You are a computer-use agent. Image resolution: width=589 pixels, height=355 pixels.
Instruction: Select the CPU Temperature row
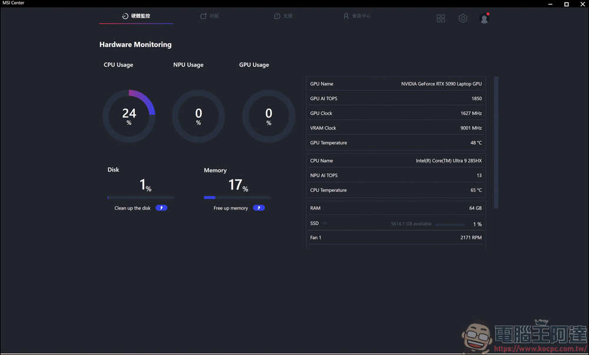[396, 190]
